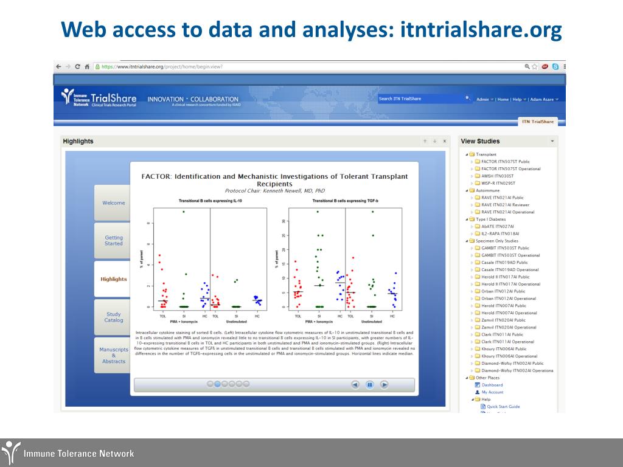Image resolution: width=623 pixels, height=467 pixels.
Task: Click the red extension icon in browser toolbar
Action: click(x=545, y=67)
